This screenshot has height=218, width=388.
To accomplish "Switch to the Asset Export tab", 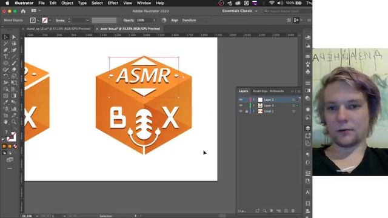I will coord(260,91).
